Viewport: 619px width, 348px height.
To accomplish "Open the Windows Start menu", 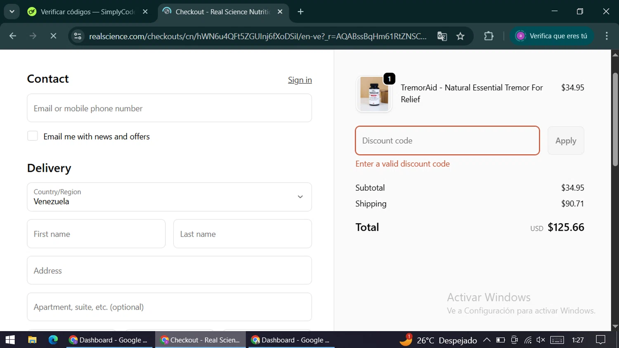I will [10, 340].
